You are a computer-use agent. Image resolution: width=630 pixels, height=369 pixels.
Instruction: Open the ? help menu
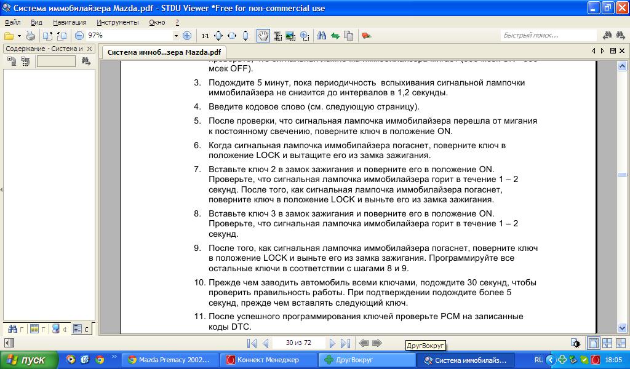(177, 23)
